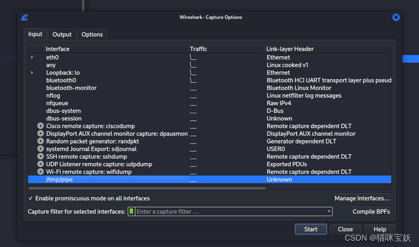Click Generator dependent DLT cell

(301, 141)
